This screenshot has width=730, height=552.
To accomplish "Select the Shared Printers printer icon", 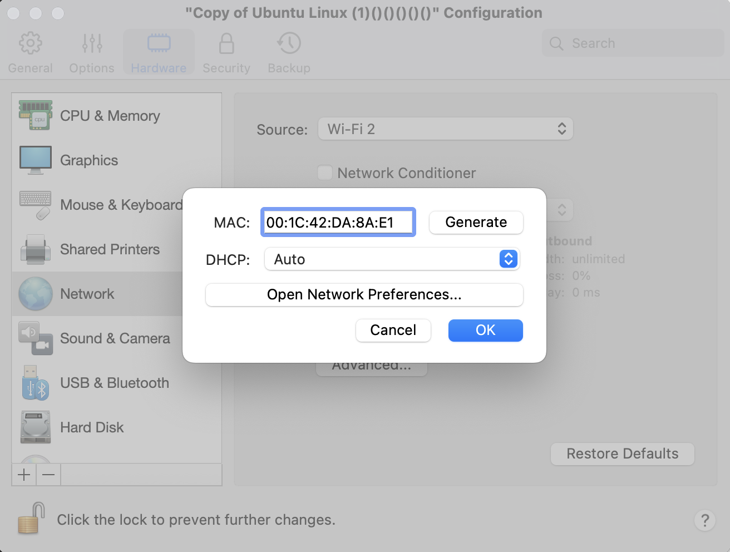I will point(36,249).
